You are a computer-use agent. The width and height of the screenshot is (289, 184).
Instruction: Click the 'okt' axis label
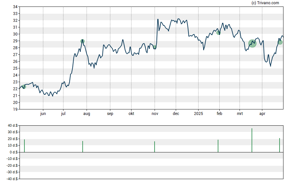(131, 114)
